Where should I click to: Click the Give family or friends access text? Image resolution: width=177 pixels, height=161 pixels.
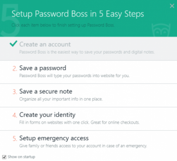click(x=83, y=146)
